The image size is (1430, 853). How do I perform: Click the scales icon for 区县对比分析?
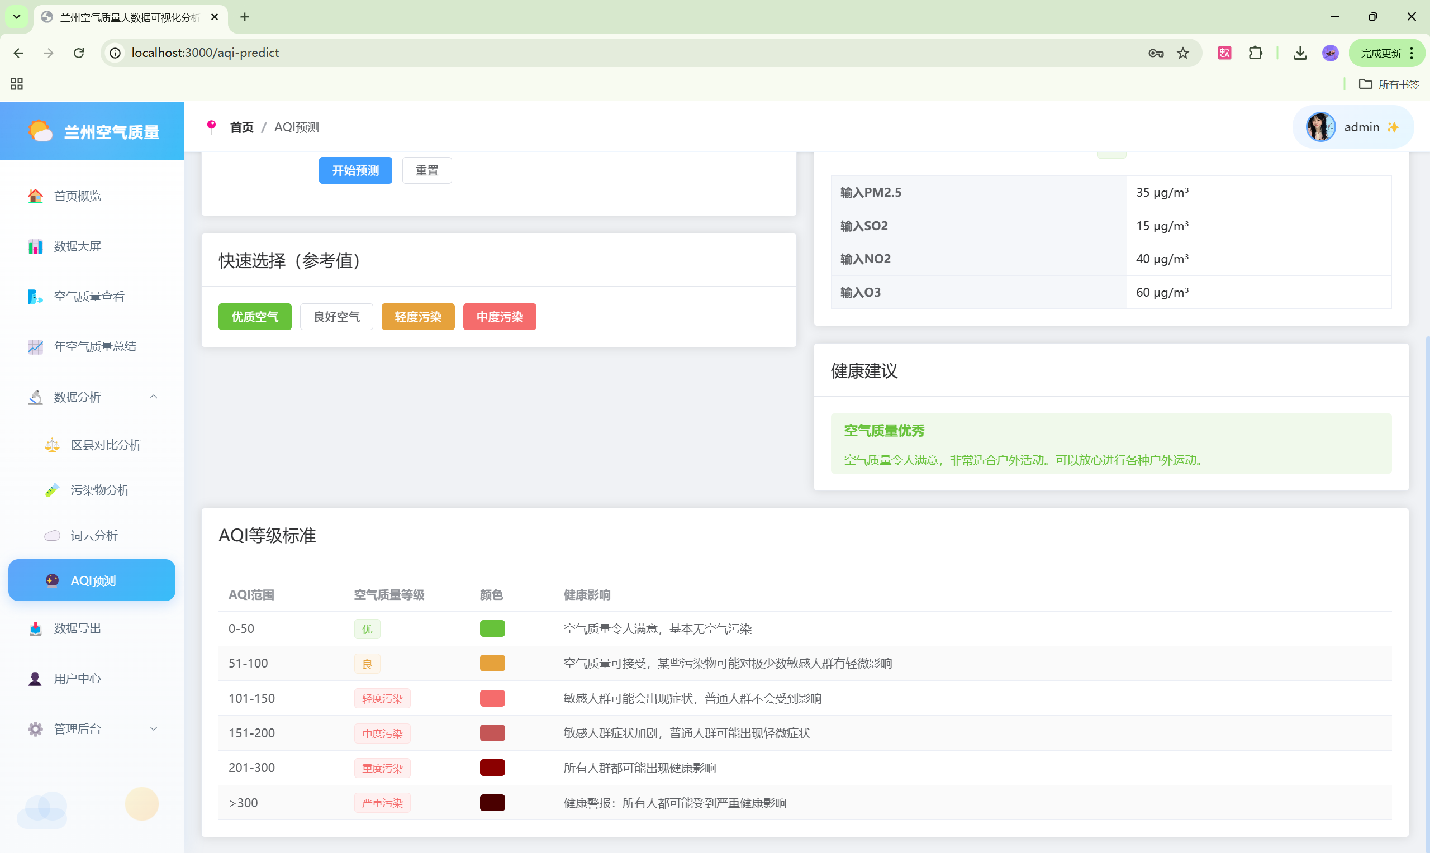53,445
